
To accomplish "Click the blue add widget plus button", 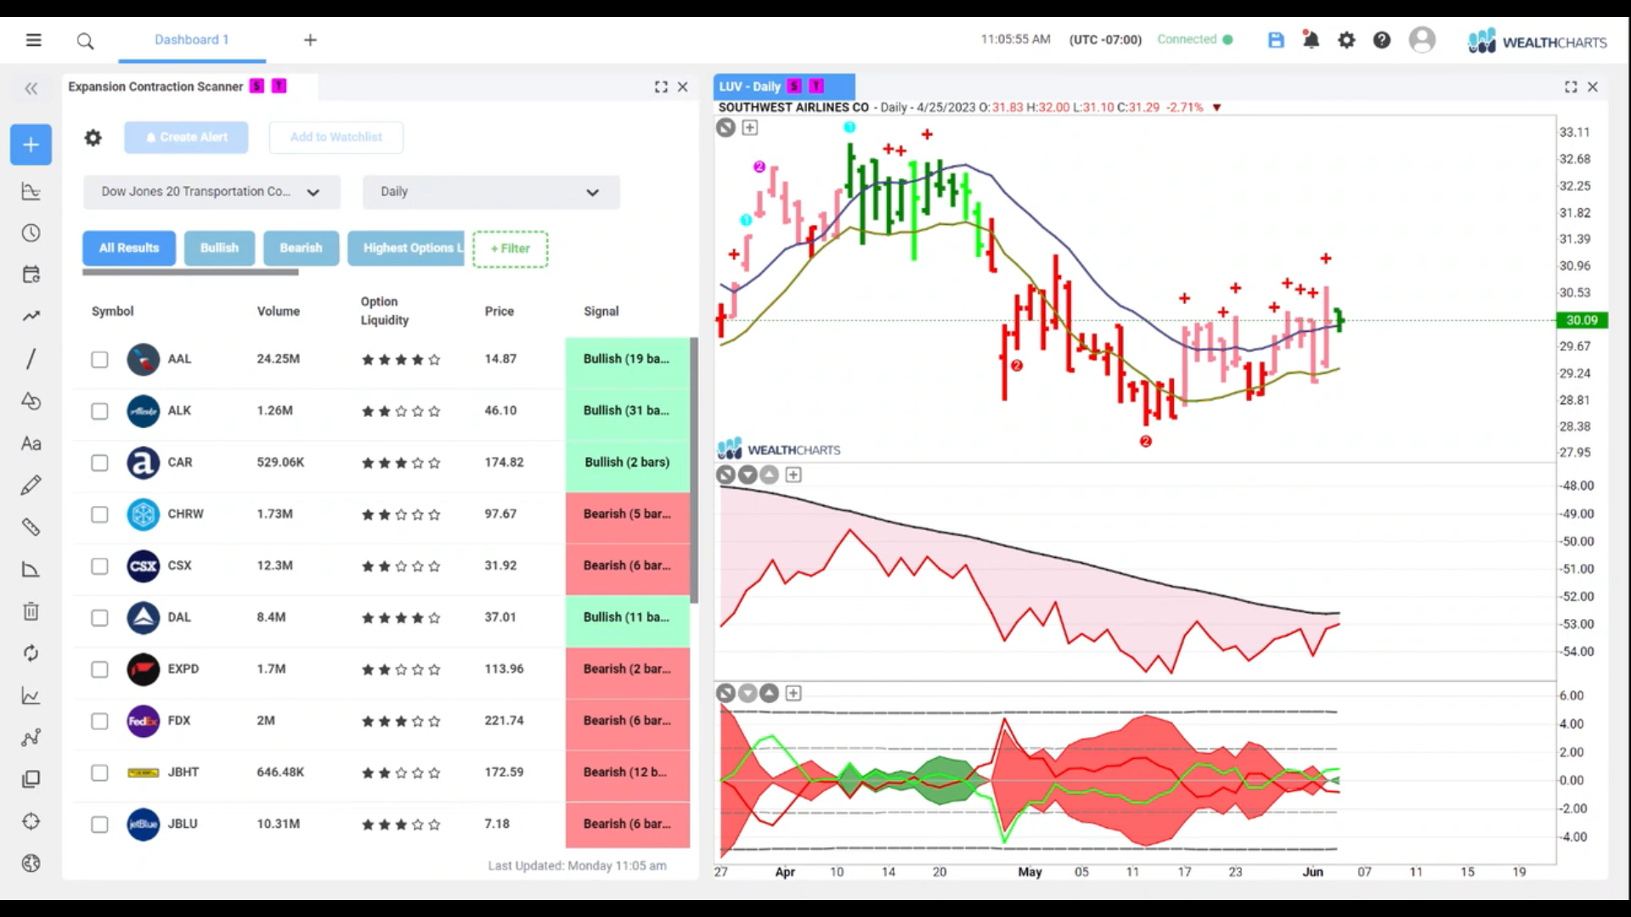I will pyautogui.click(x=31, y=144).
